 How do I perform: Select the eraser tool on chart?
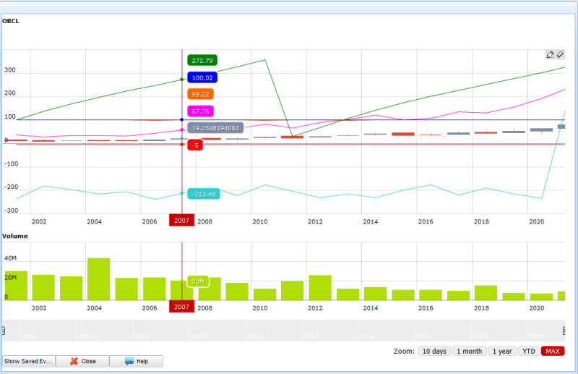[x=559, y=55]
